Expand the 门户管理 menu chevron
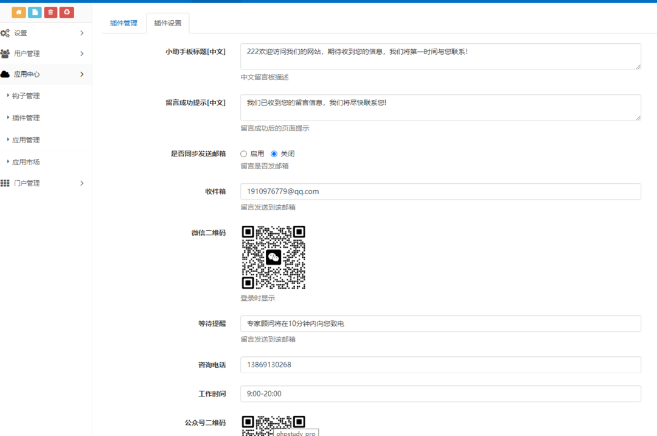Screen dimensions: 657x436 82,183
